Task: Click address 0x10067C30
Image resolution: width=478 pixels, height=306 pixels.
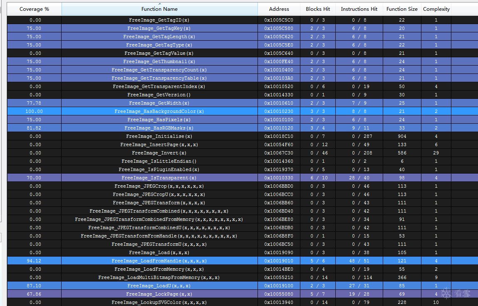Action: 279,153
